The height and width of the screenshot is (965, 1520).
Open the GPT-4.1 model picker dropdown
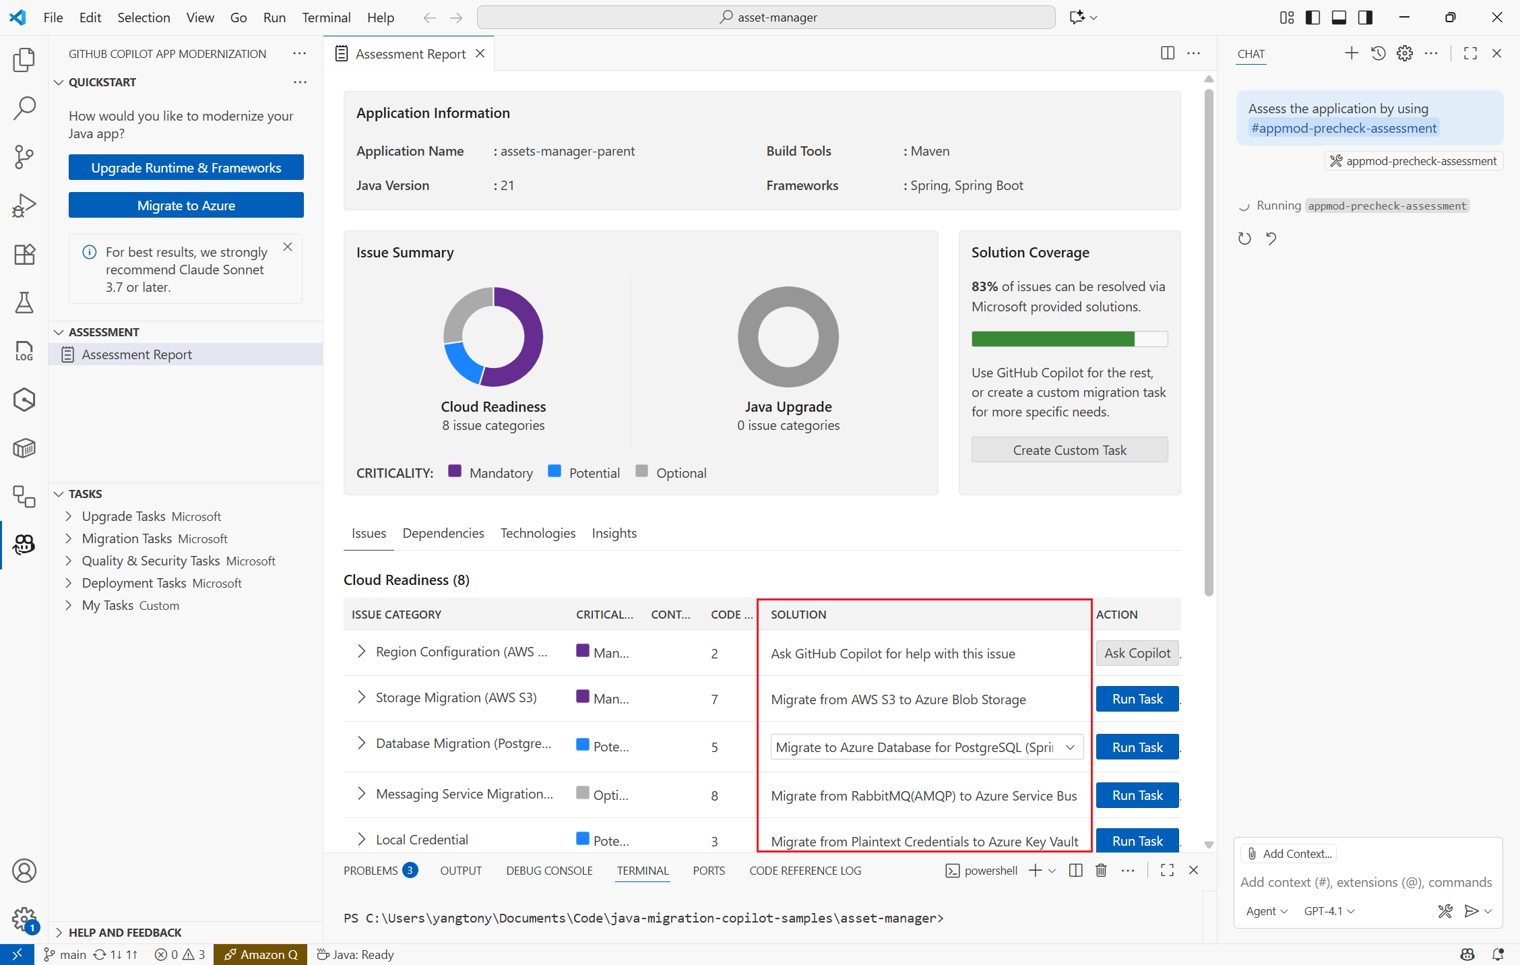1329,910
